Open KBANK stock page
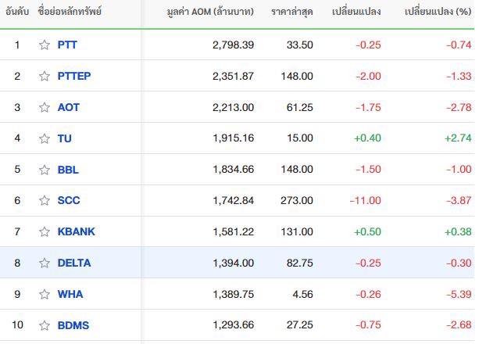This screenshot has height=344, width=486. 77,231
